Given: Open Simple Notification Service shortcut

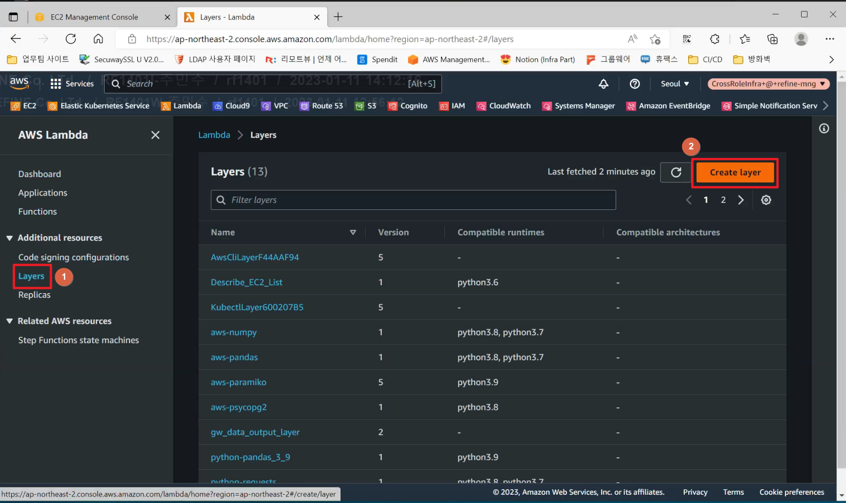Looking at the screenshot, I should [770, 106].
